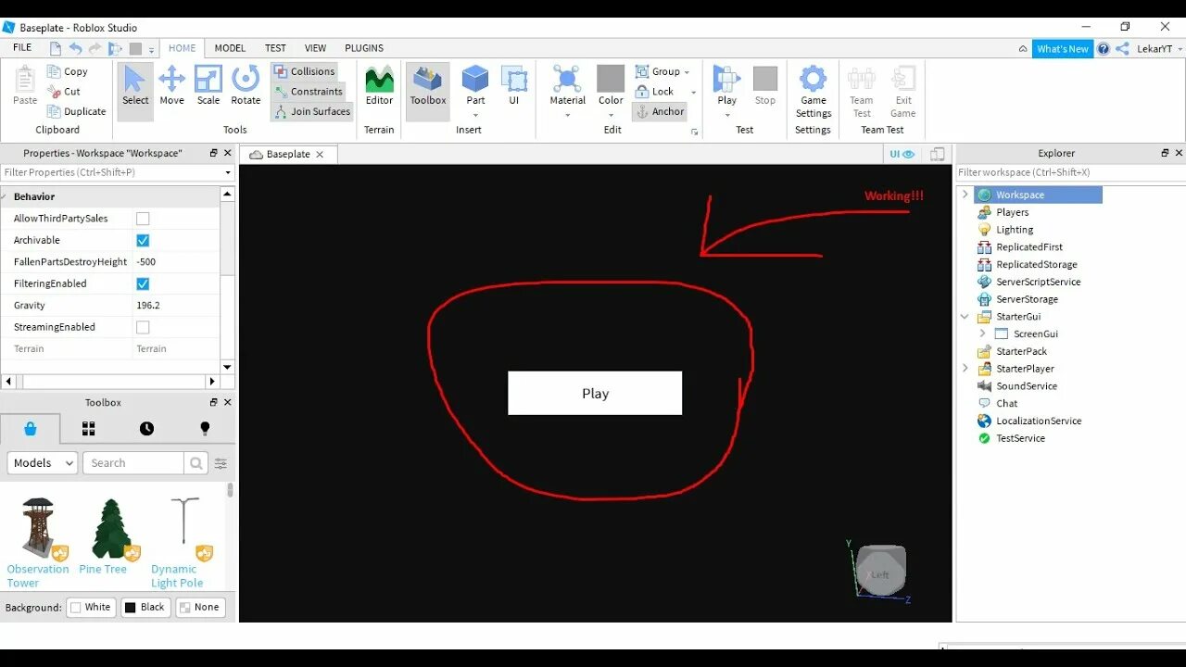
Task: Collapse the StarterGui tree node
Action: click(x=965, y=317)
